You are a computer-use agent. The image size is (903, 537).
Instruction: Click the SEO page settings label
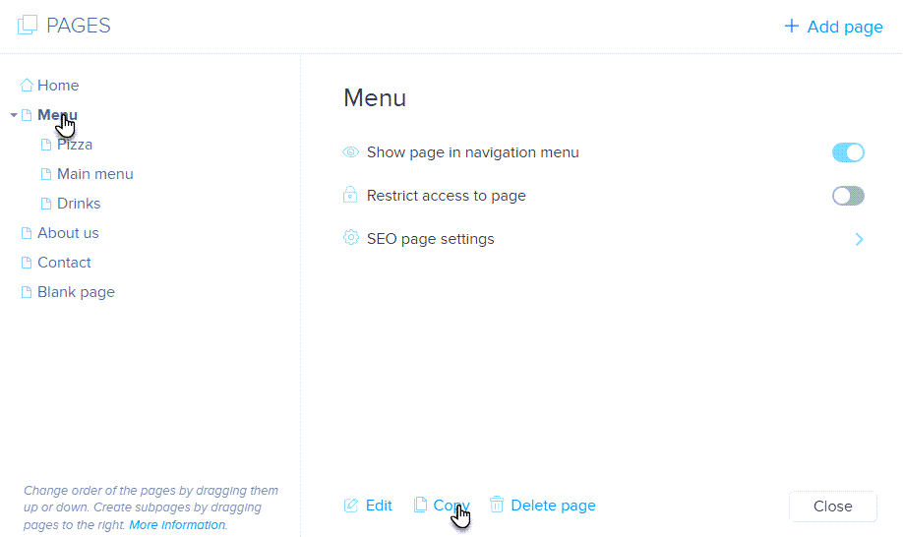[430, 239]
